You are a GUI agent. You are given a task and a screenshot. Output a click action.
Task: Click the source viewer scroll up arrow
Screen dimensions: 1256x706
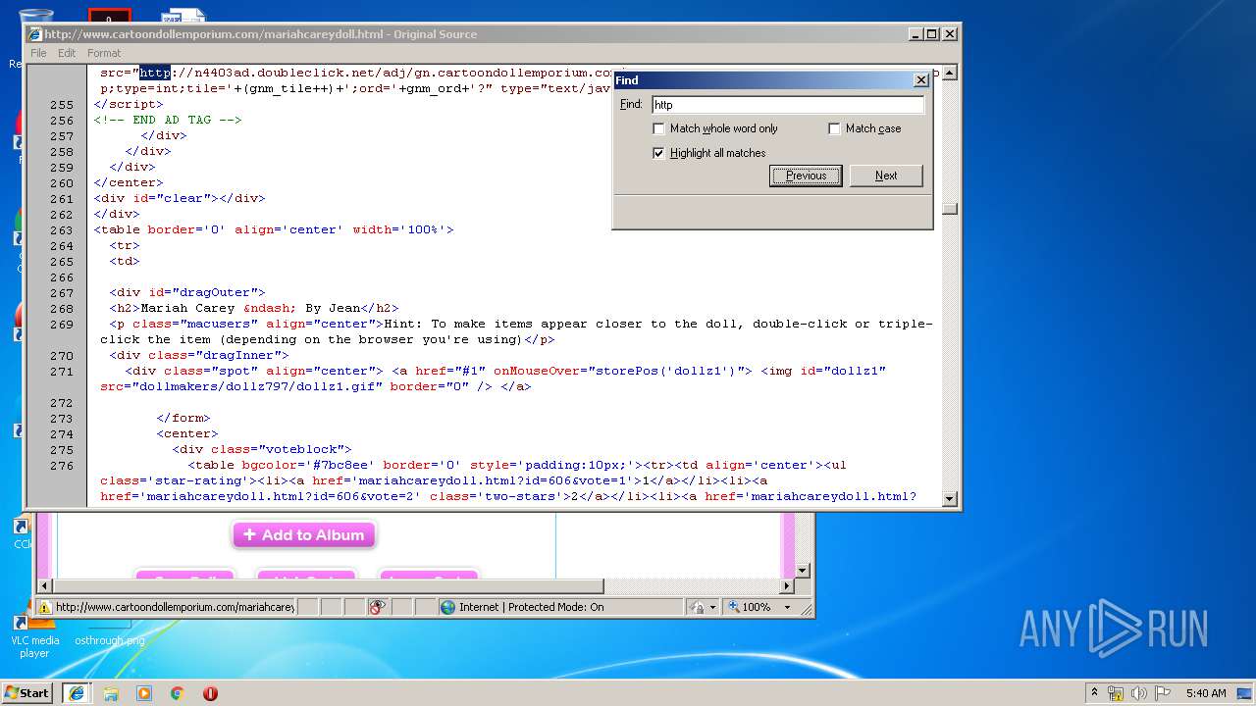point(949,72)
